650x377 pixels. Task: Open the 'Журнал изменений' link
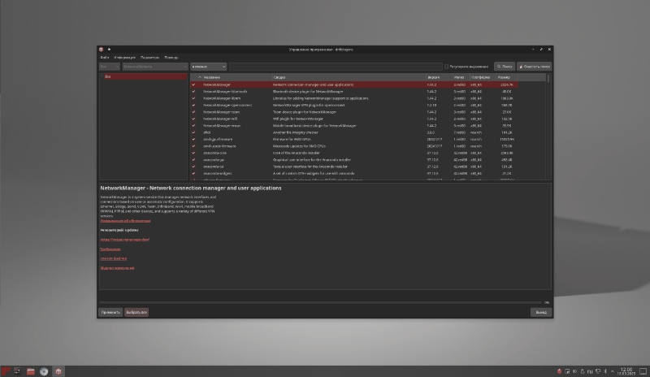(117, 268)
